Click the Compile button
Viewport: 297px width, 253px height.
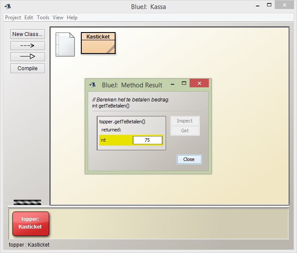27,68
